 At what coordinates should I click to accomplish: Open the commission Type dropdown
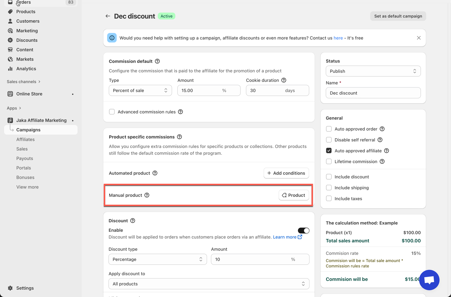[x=140, y=90]
